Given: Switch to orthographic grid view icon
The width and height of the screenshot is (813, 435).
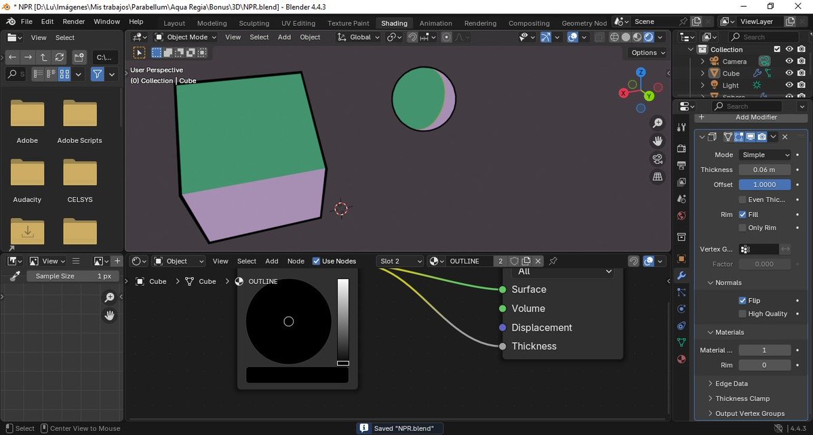Looking at the screenshot, I should click(x=657, y=177).
